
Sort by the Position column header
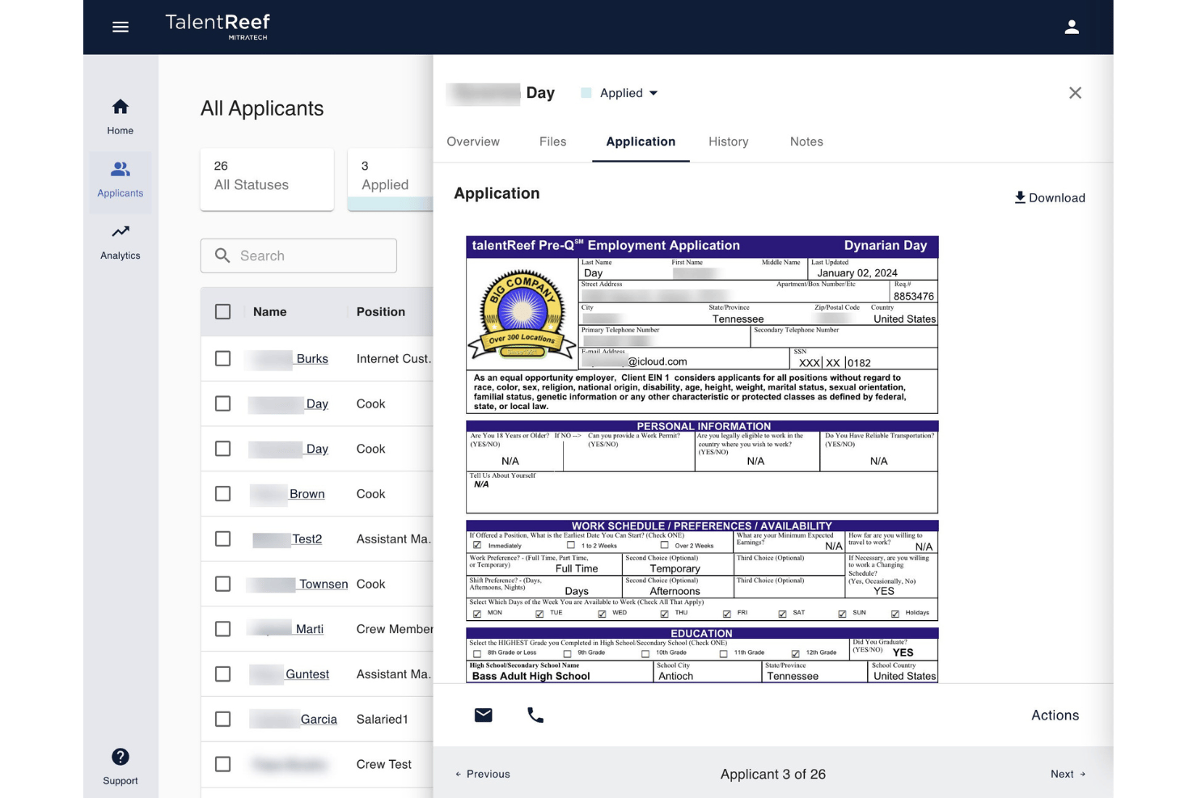click(381, 311)
